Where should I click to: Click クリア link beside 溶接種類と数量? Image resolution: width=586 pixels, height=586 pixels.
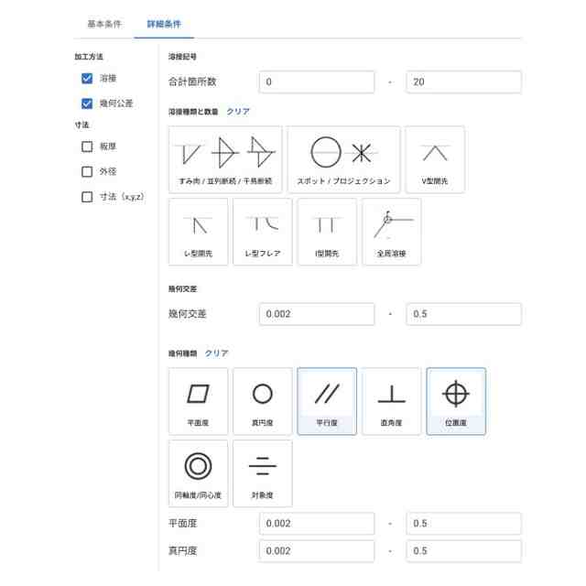pyautogui.click(x=238, y=112)
